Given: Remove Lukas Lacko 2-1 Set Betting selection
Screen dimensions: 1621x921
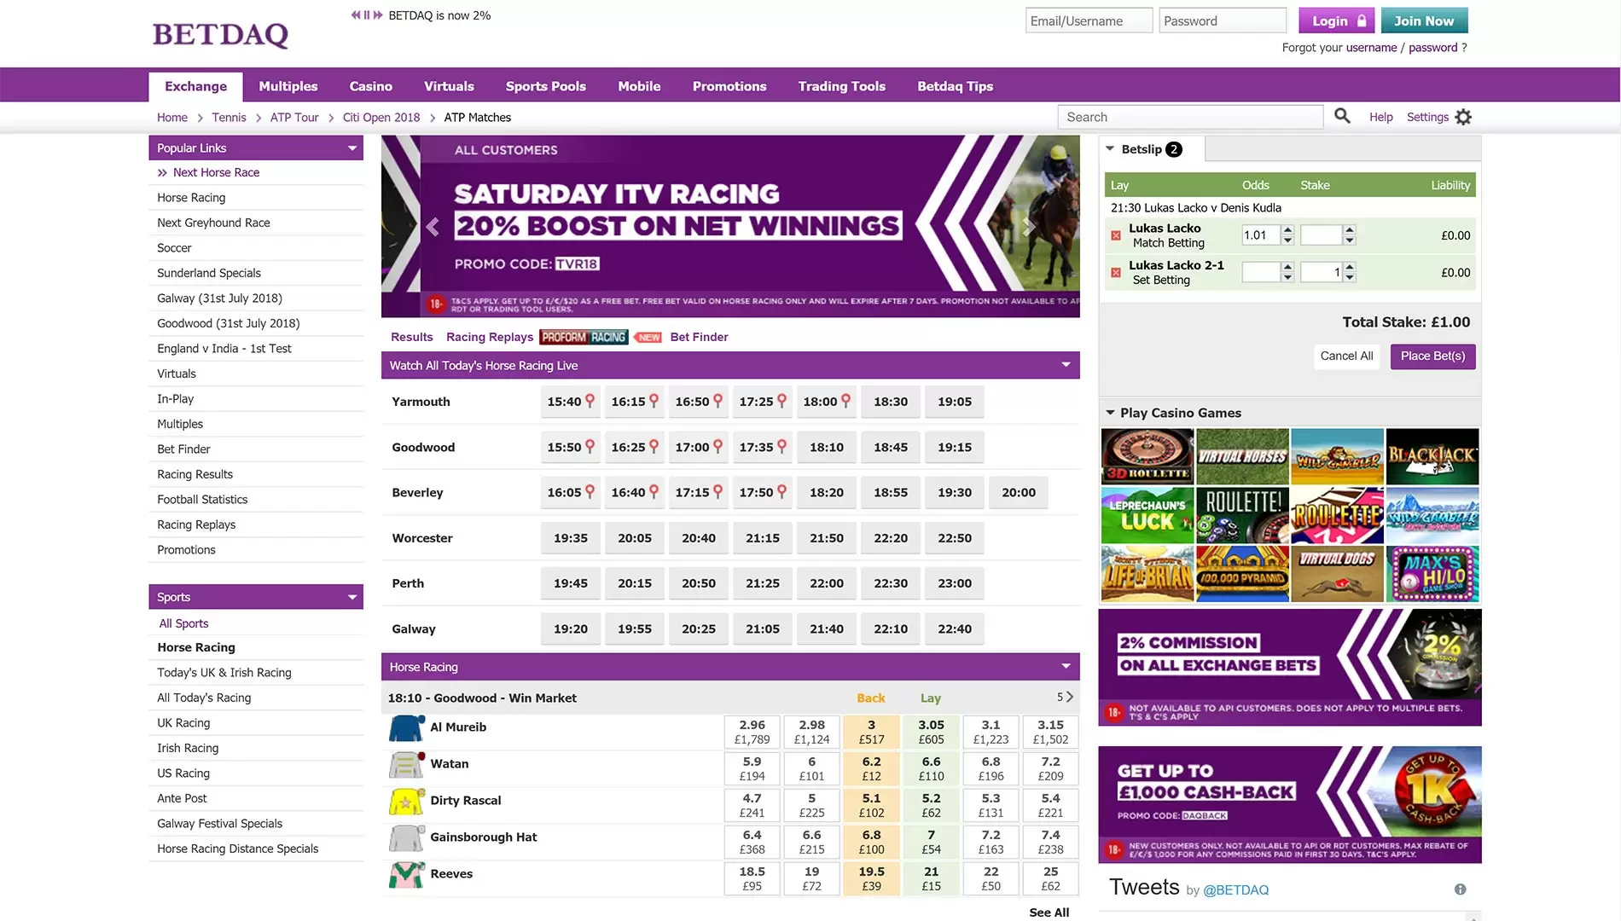Looking at the screenshot, I should pyautogui.click(x=1116, y=273).
